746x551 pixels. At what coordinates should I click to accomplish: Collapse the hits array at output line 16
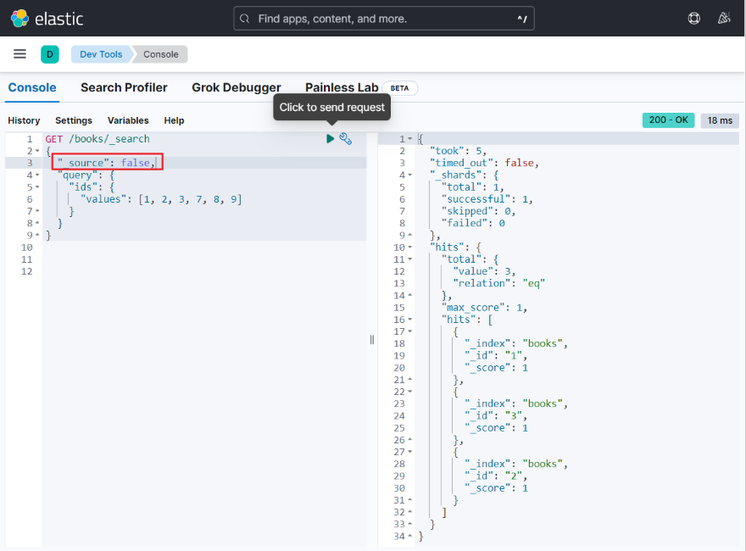tap(410, 320)
